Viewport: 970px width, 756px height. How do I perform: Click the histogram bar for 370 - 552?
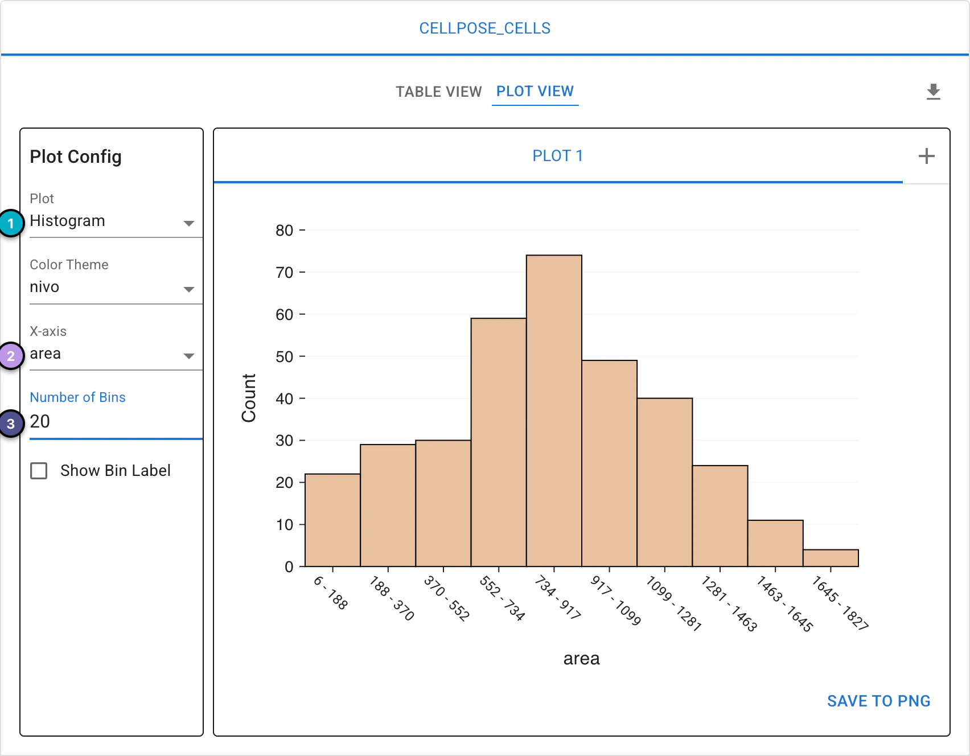pyautogui.click(x=443, y=503)
